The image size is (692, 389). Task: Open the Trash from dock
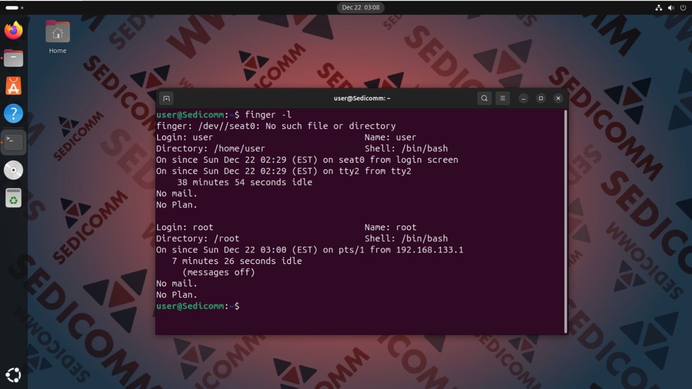pyautogui.click(x=13, y=198)
